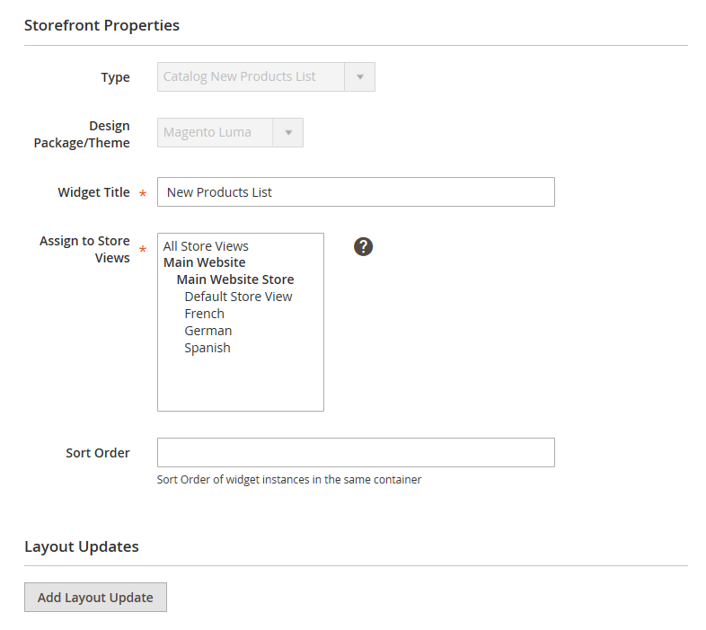Click the Widget Title input field
The height and width of the screenshot is (630, 706).
(356, 192)
